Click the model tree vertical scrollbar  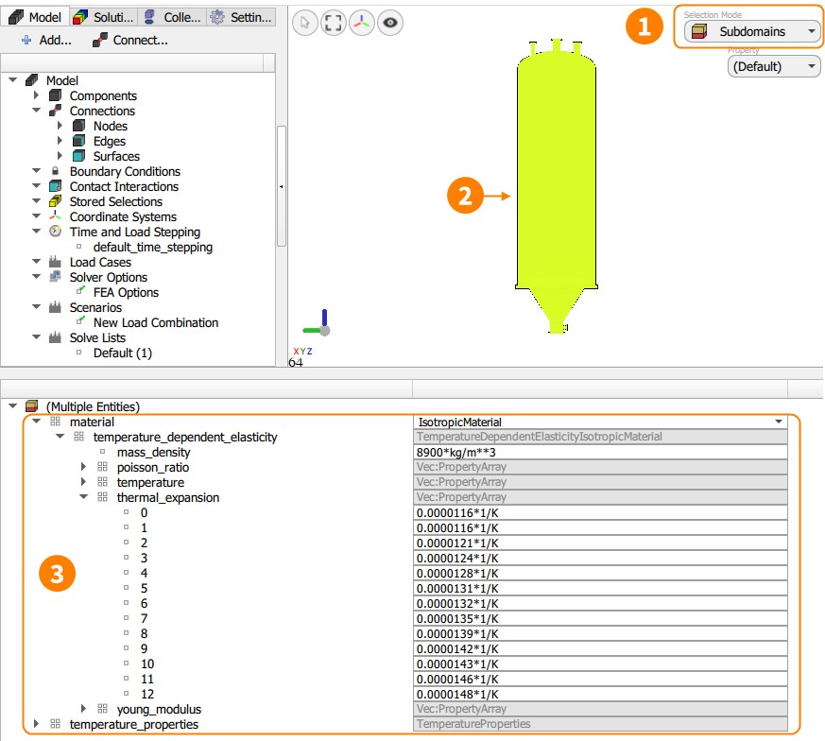(282, 186)
